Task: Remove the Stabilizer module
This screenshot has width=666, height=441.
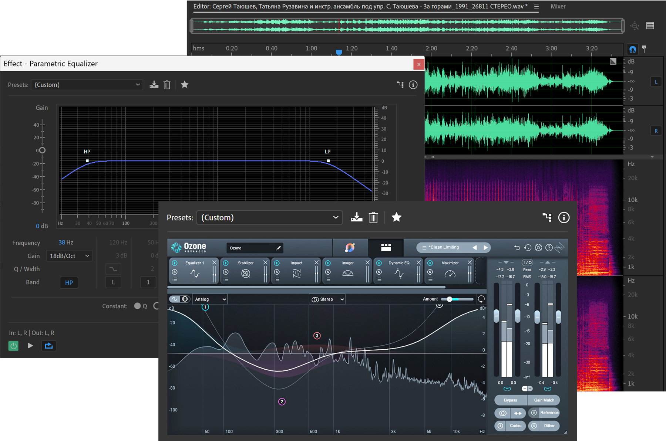Action: tap(265, 262)
